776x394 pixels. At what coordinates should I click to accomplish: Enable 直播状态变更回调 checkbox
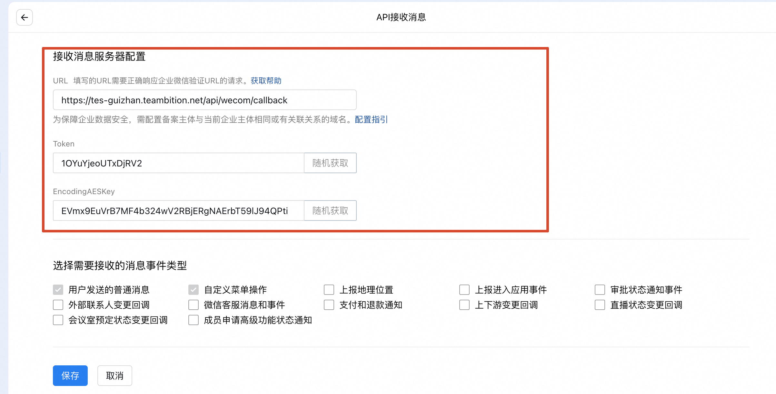pyautogui.click(x=600, y=305)
